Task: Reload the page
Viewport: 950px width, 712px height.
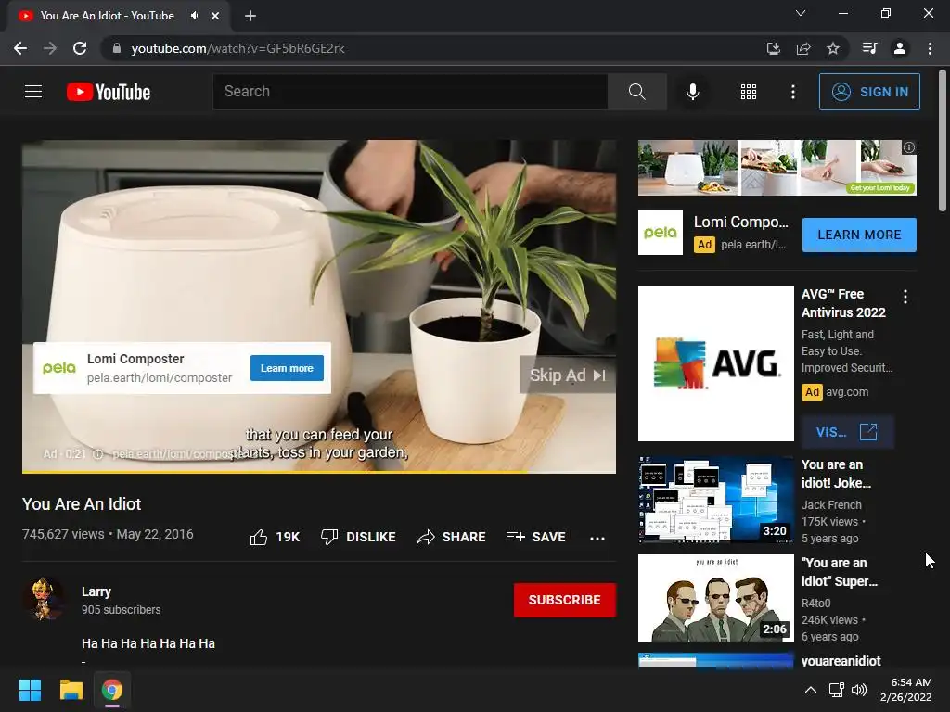Action: click(80, 48)
